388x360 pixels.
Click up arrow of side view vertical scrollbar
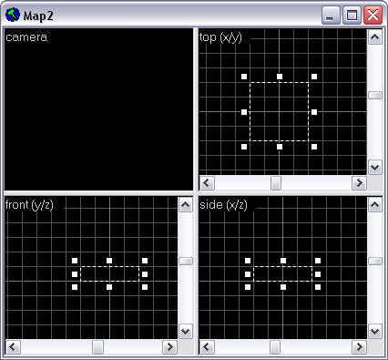click(375, 205)
